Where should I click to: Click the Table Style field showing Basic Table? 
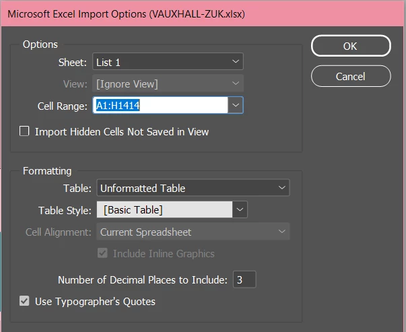pyautogui.click(x=164, y=209)
